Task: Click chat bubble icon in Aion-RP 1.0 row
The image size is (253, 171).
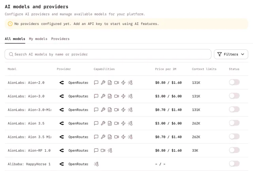Action: [x=96, y=150]
